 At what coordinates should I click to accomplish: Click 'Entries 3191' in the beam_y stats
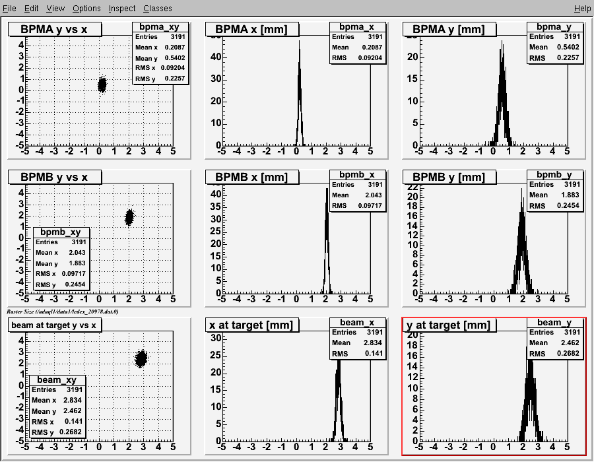pyautogui.click(x=554, y=332)
